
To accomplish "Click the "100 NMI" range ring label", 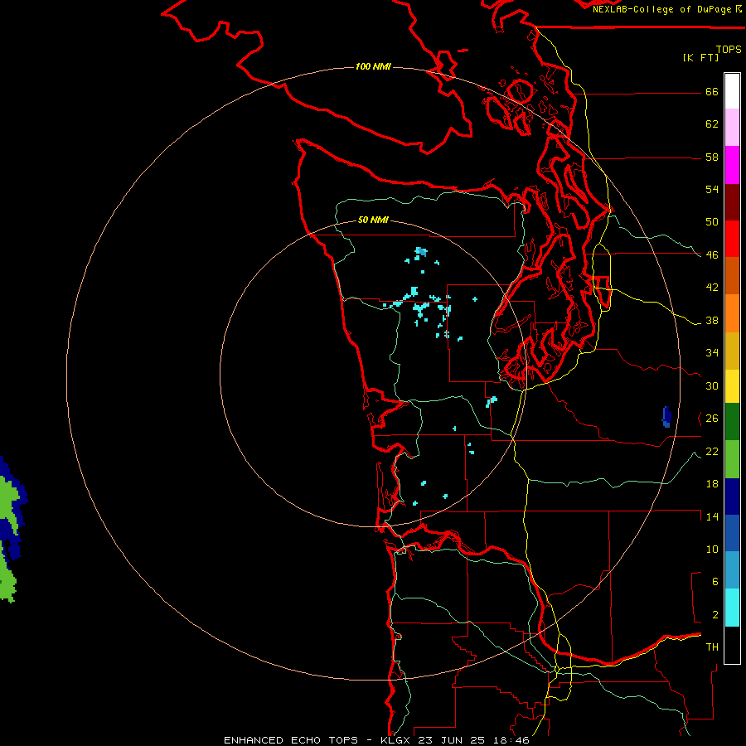I will pos(373,66).
